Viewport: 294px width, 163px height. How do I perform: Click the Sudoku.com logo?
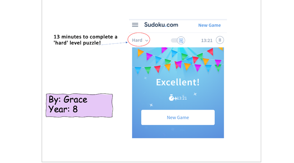coord(161,25)
